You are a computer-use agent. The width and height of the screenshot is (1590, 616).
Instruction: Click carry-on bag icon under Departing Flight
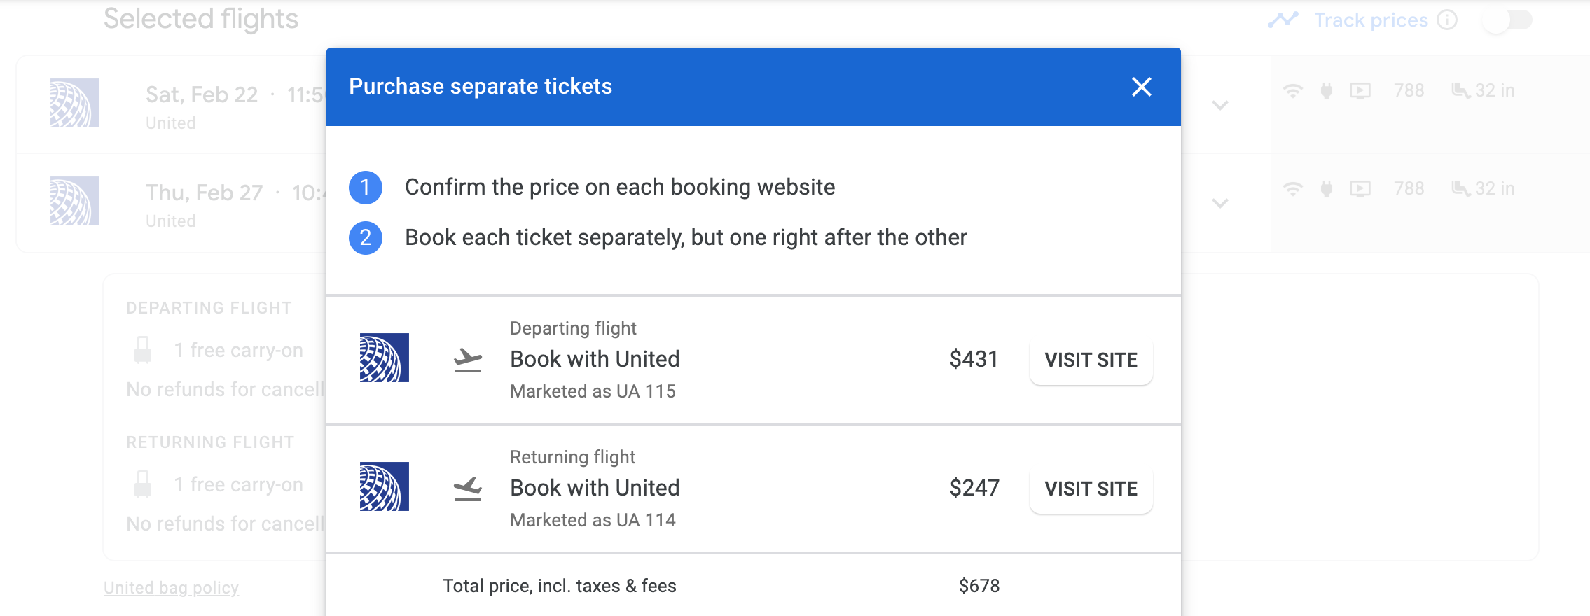tap(143, 350)
